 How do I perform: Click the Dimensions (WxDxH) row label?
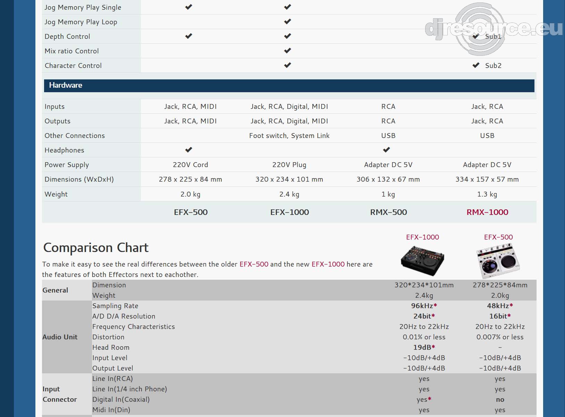click(x=79, y=179)
